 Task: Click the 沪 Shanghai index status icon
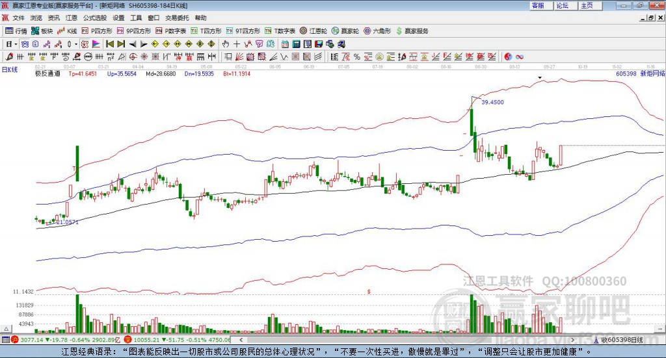pos(14,340)
